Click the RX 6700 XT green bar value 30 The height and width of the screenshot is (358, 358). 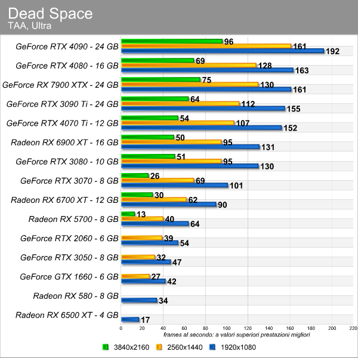point(159,195)
